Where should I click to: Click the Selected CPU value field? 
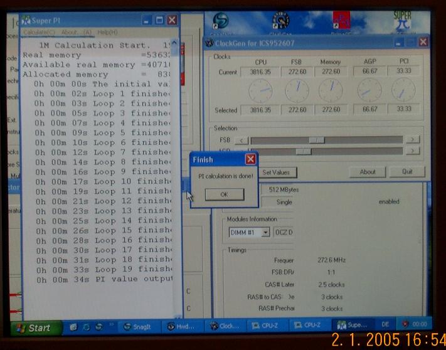(x=260, y=110)
